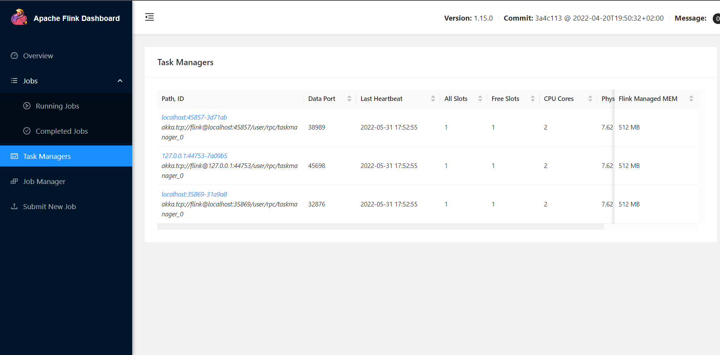
Task: Click heartbeat time in 127.0.0.1:44753 row
Action: coord(389,166)
